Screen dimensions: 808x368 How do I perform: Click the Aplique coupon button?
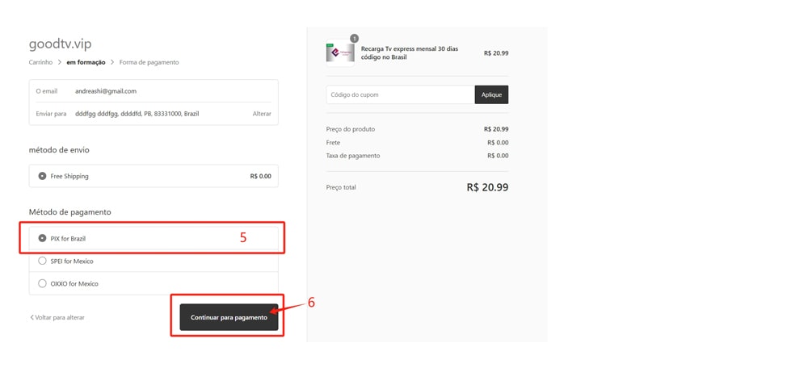tap(491, 94)
